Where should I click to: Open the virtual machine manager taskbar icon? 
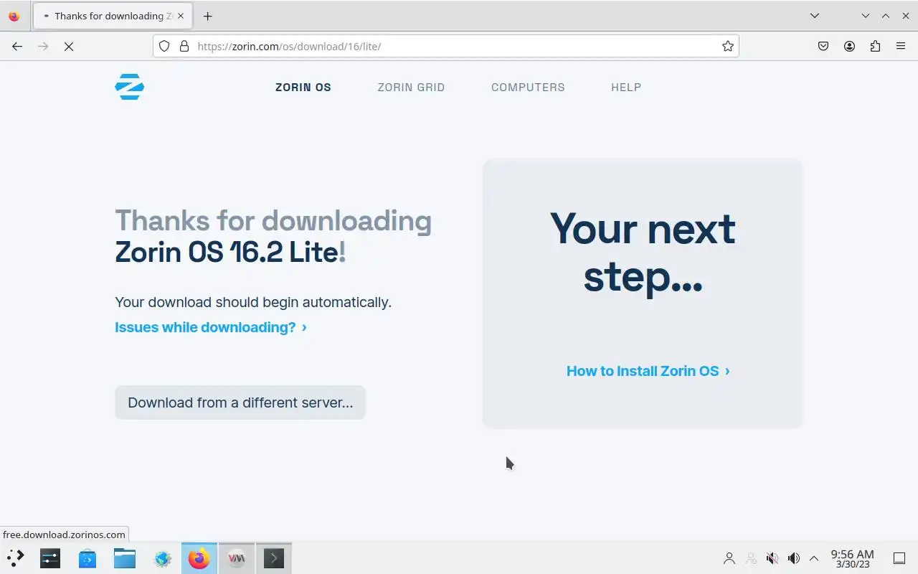(237, 557)
